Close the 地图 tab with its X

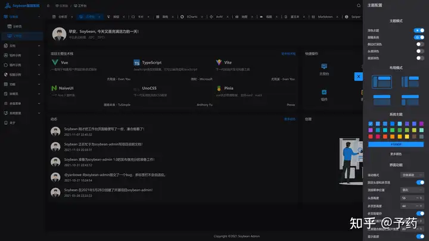pyautogui.click(x=252, y=17)
